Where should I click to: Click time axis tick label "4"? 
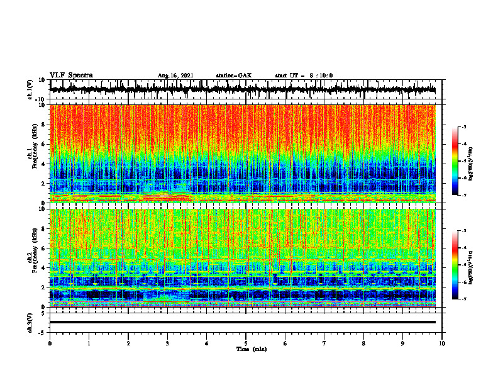point(207,343)
